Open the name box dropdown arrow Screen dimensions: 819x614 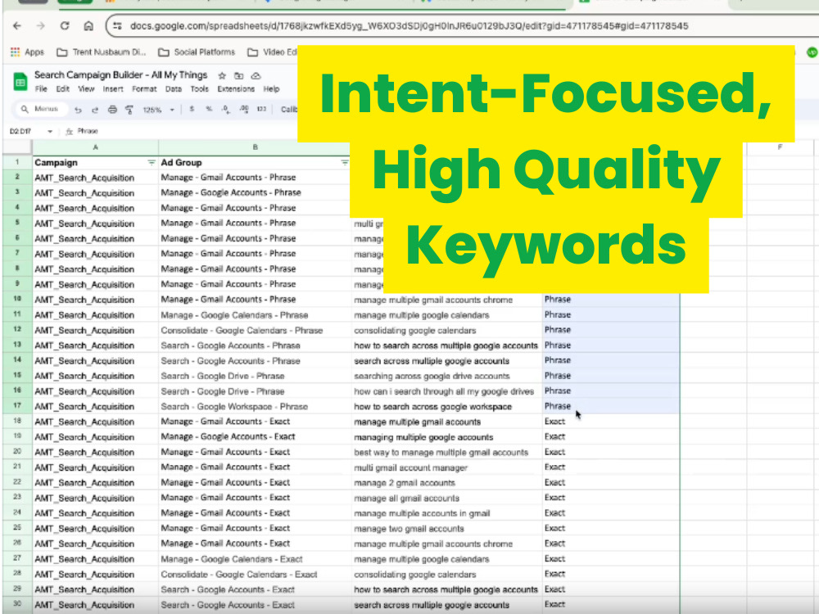point(50,132)
